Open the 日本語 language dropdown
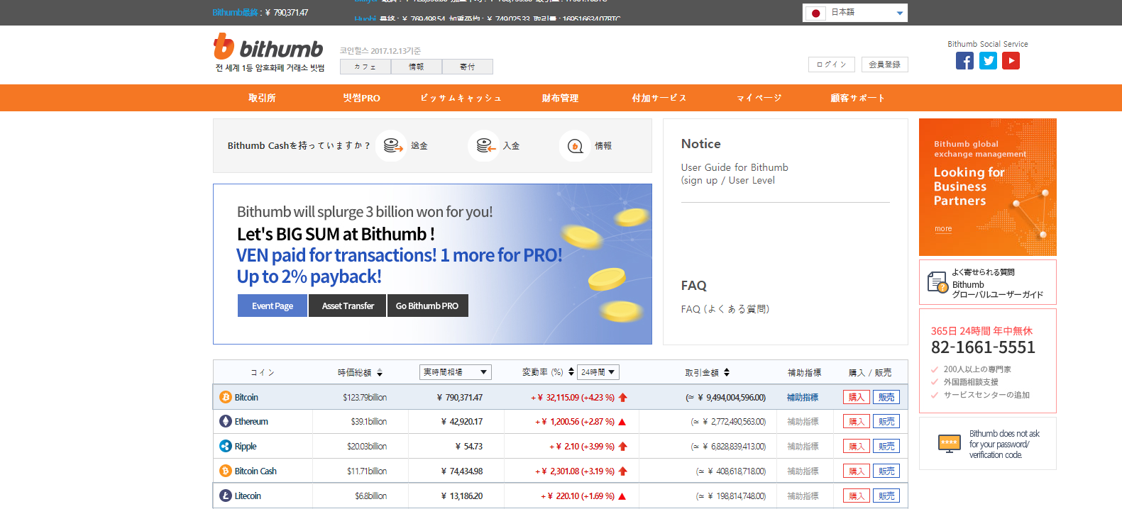The height and width of the screenshot is (509, 1122). coord(855,13)
